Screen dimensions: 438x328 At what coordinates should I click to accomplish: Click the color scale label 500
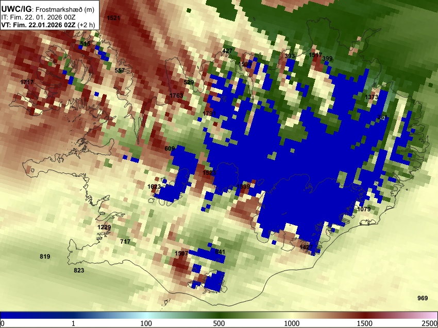(219, 323)
